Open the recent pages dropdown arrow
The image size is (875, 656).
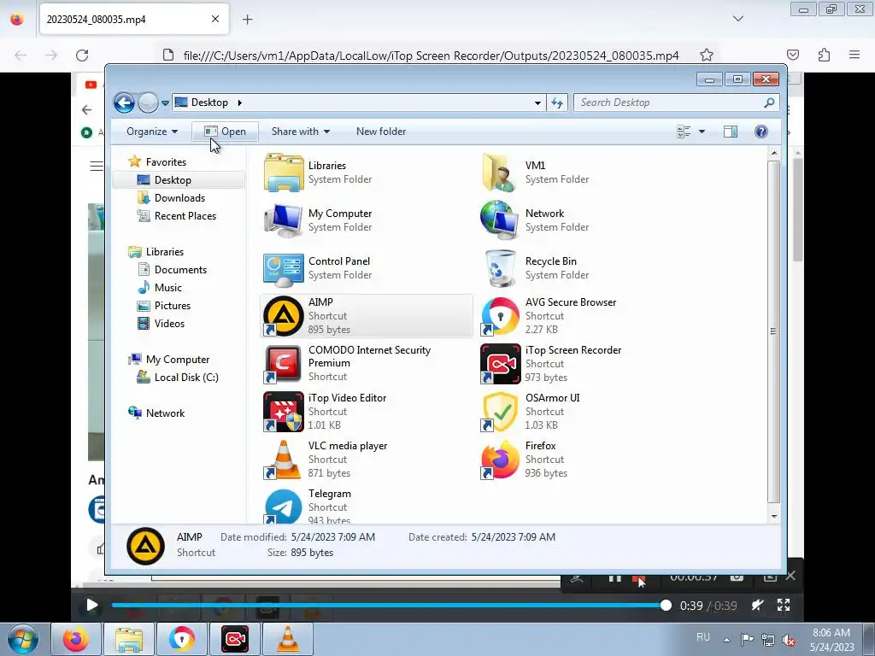click(165, 103)
